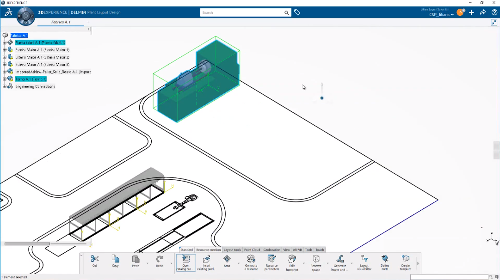
Task: Click the Generate a resource icon
Action: (x=251, y=259)
